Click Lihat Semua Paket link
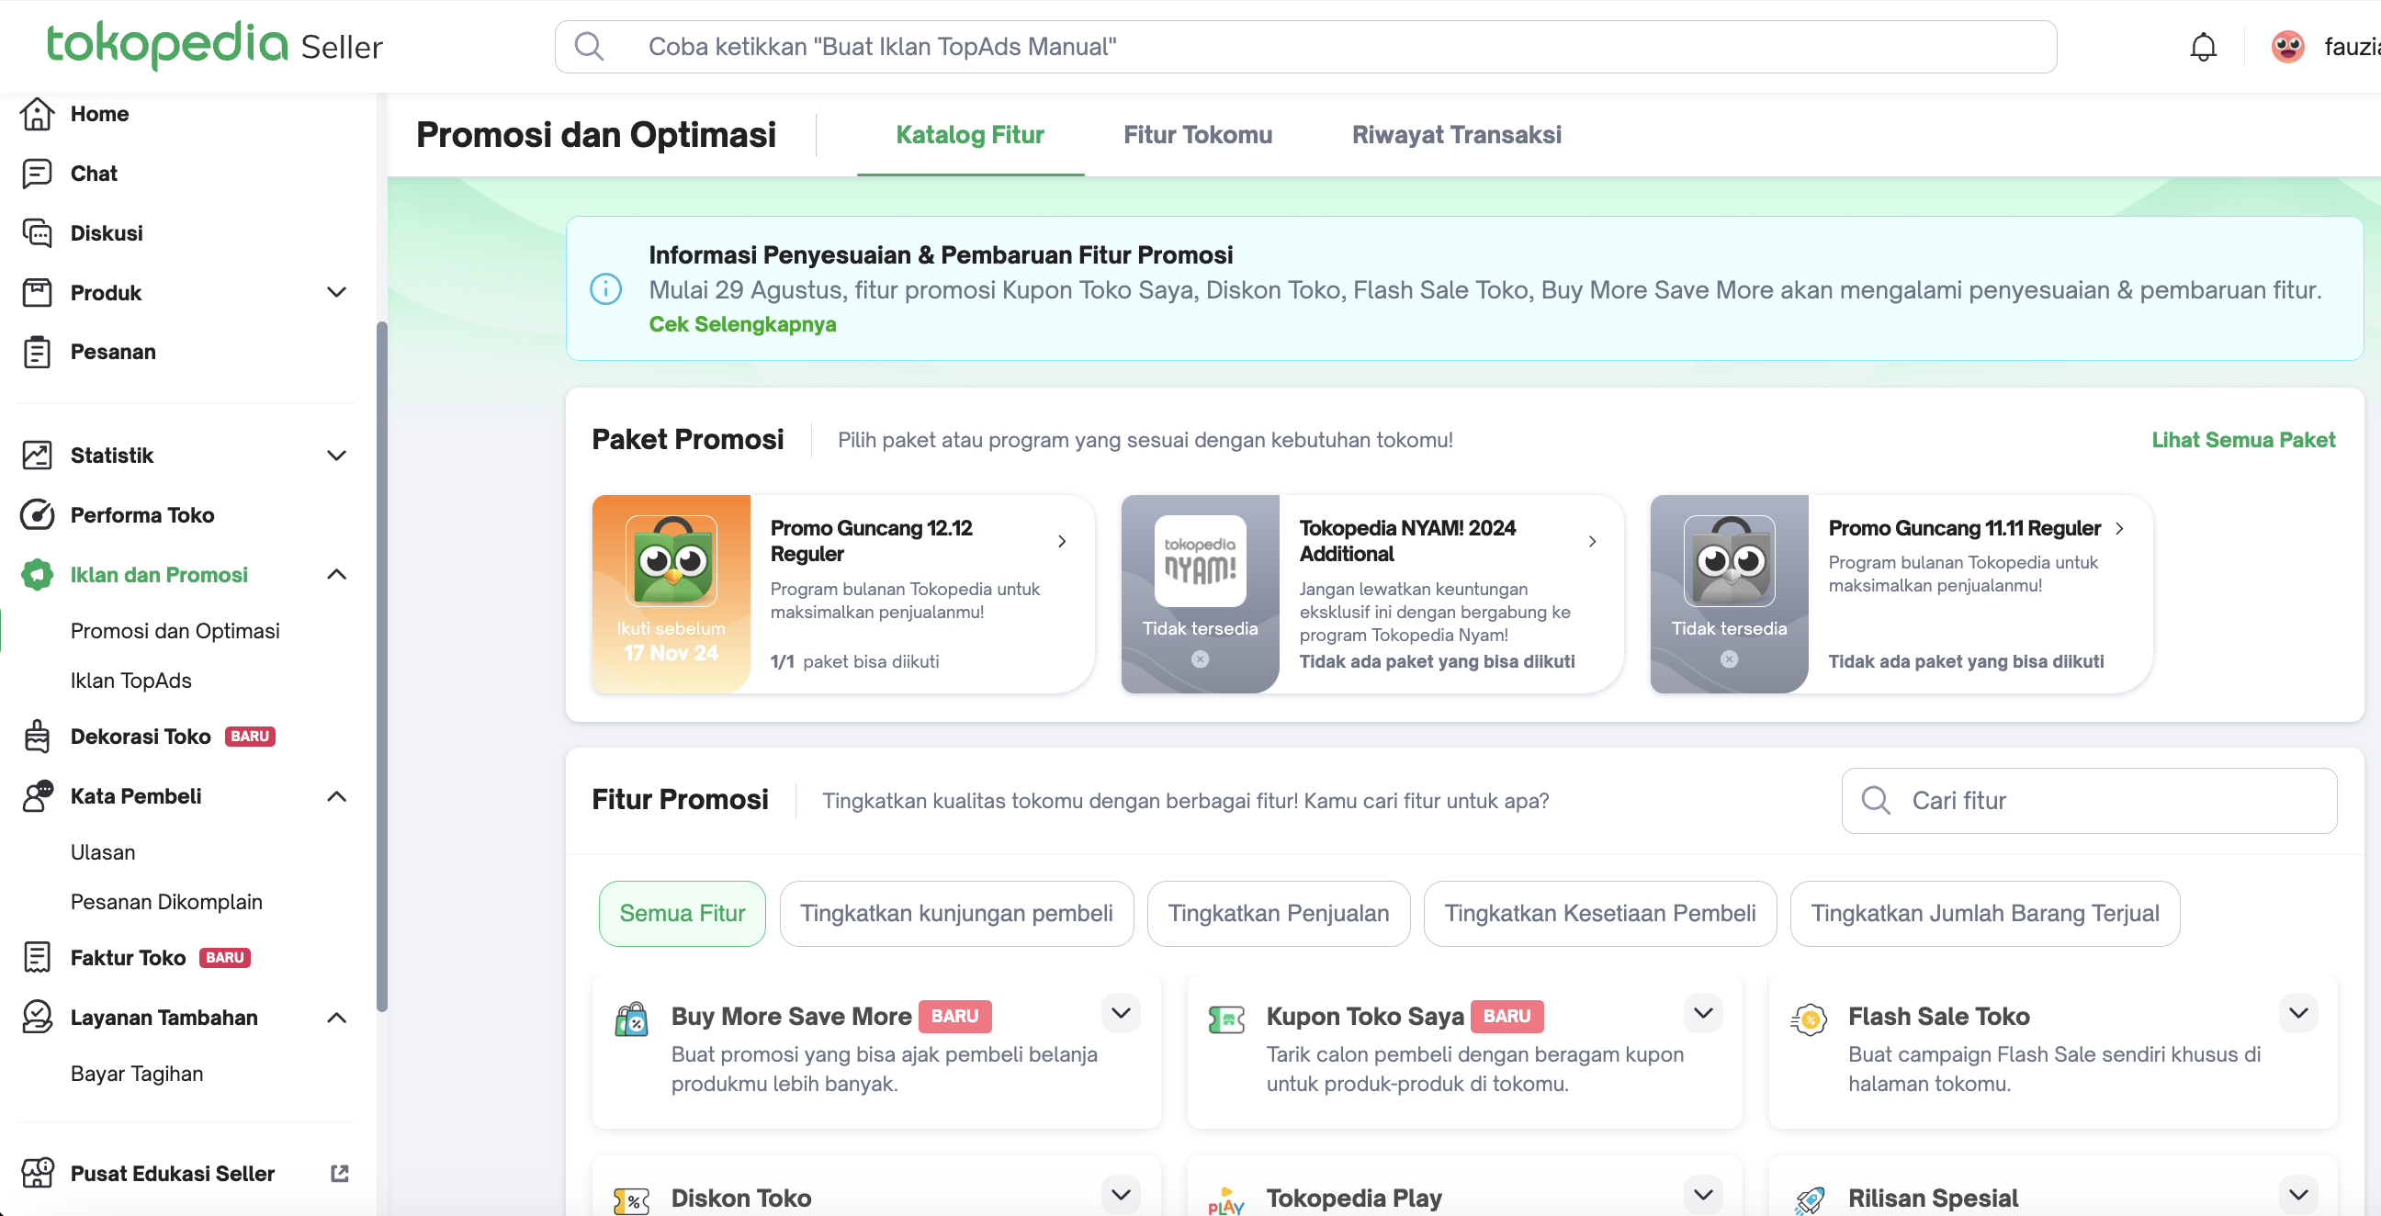Screen dimensions: 2381x1216 pyautogui.click(x=2242, y=440)
